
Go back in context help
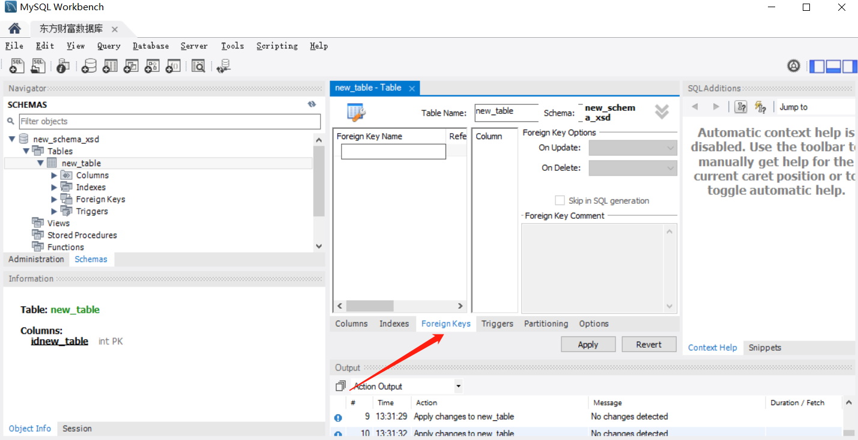pos(695,107)
